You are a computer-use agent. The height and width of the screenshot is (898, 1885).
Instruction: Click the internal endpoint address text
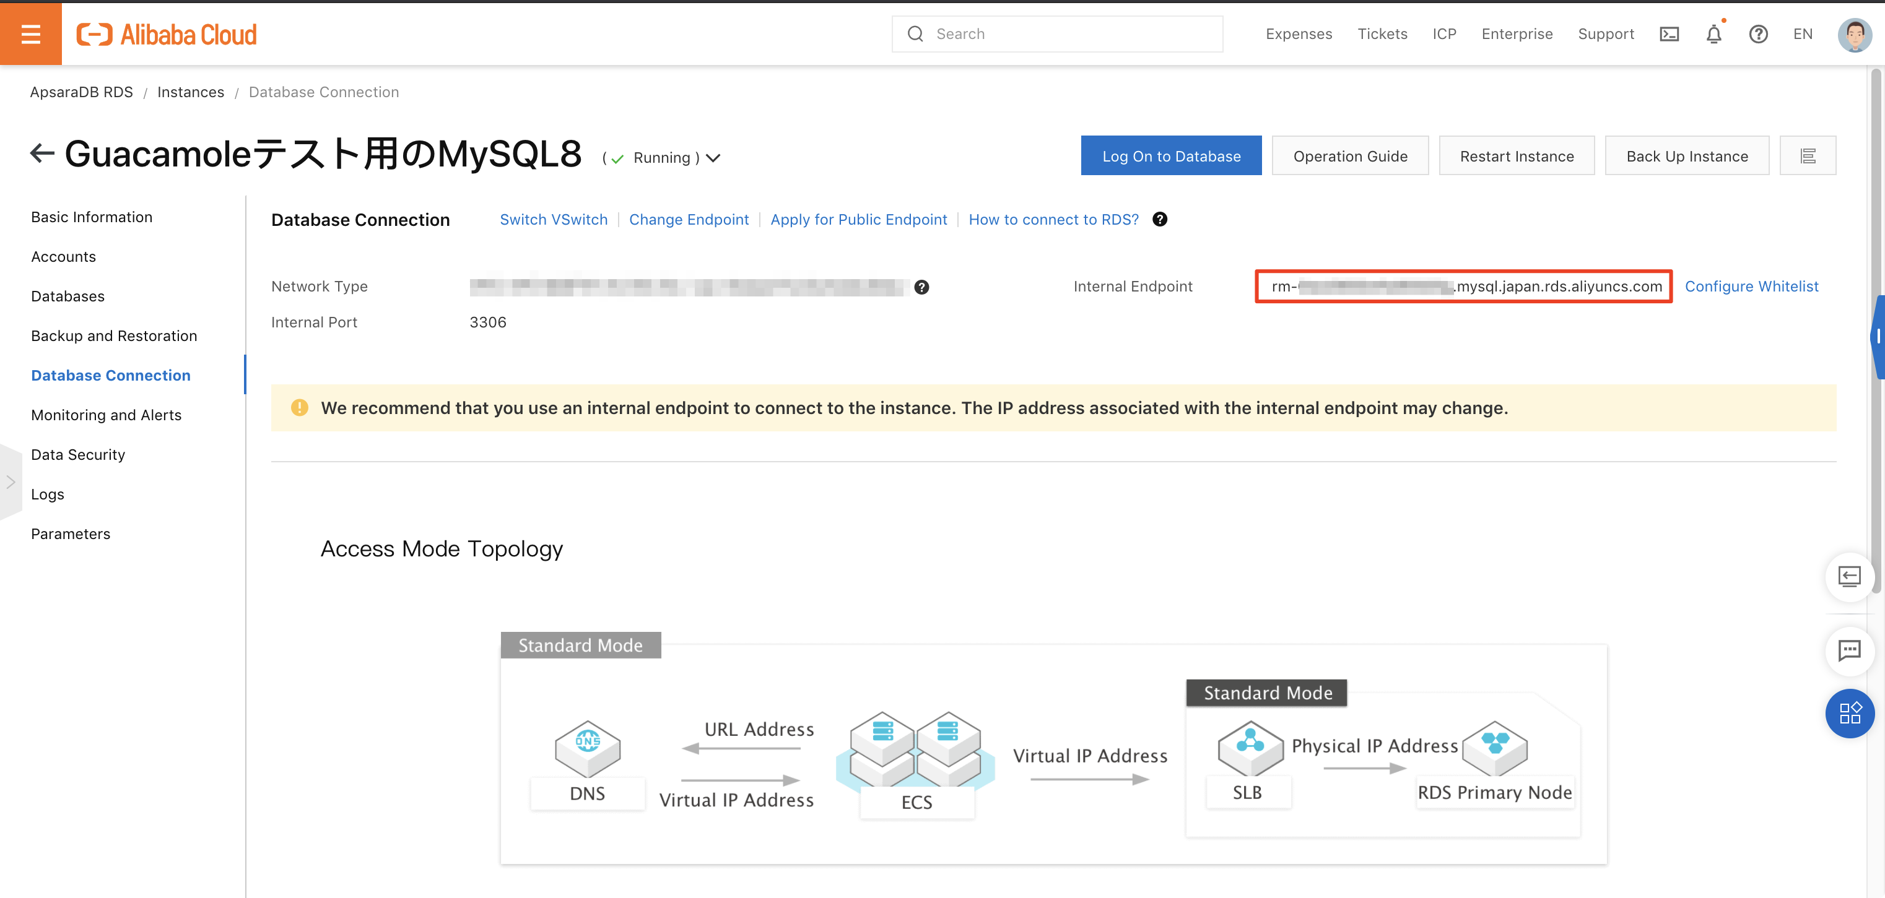1466,287
